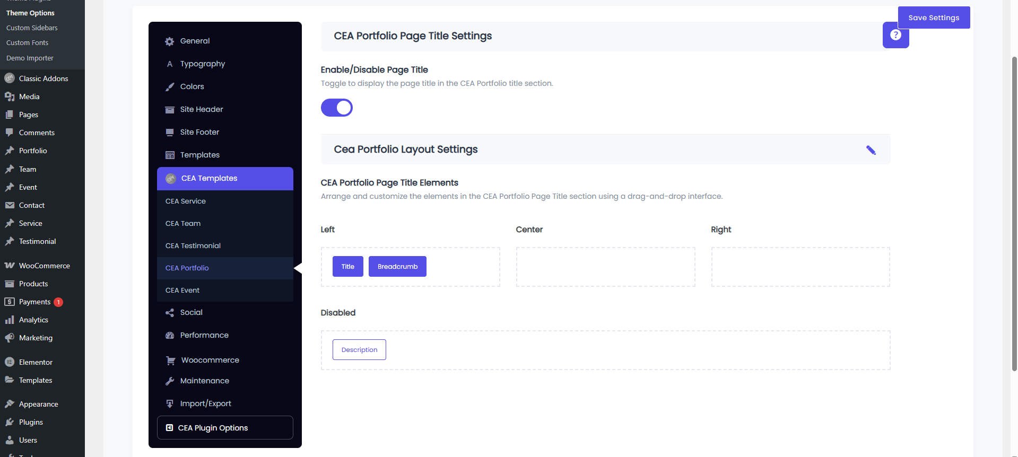Screen dimensions: 1018x457
Task: Click the CEA Plugin Options button
Action: [225, 428]
